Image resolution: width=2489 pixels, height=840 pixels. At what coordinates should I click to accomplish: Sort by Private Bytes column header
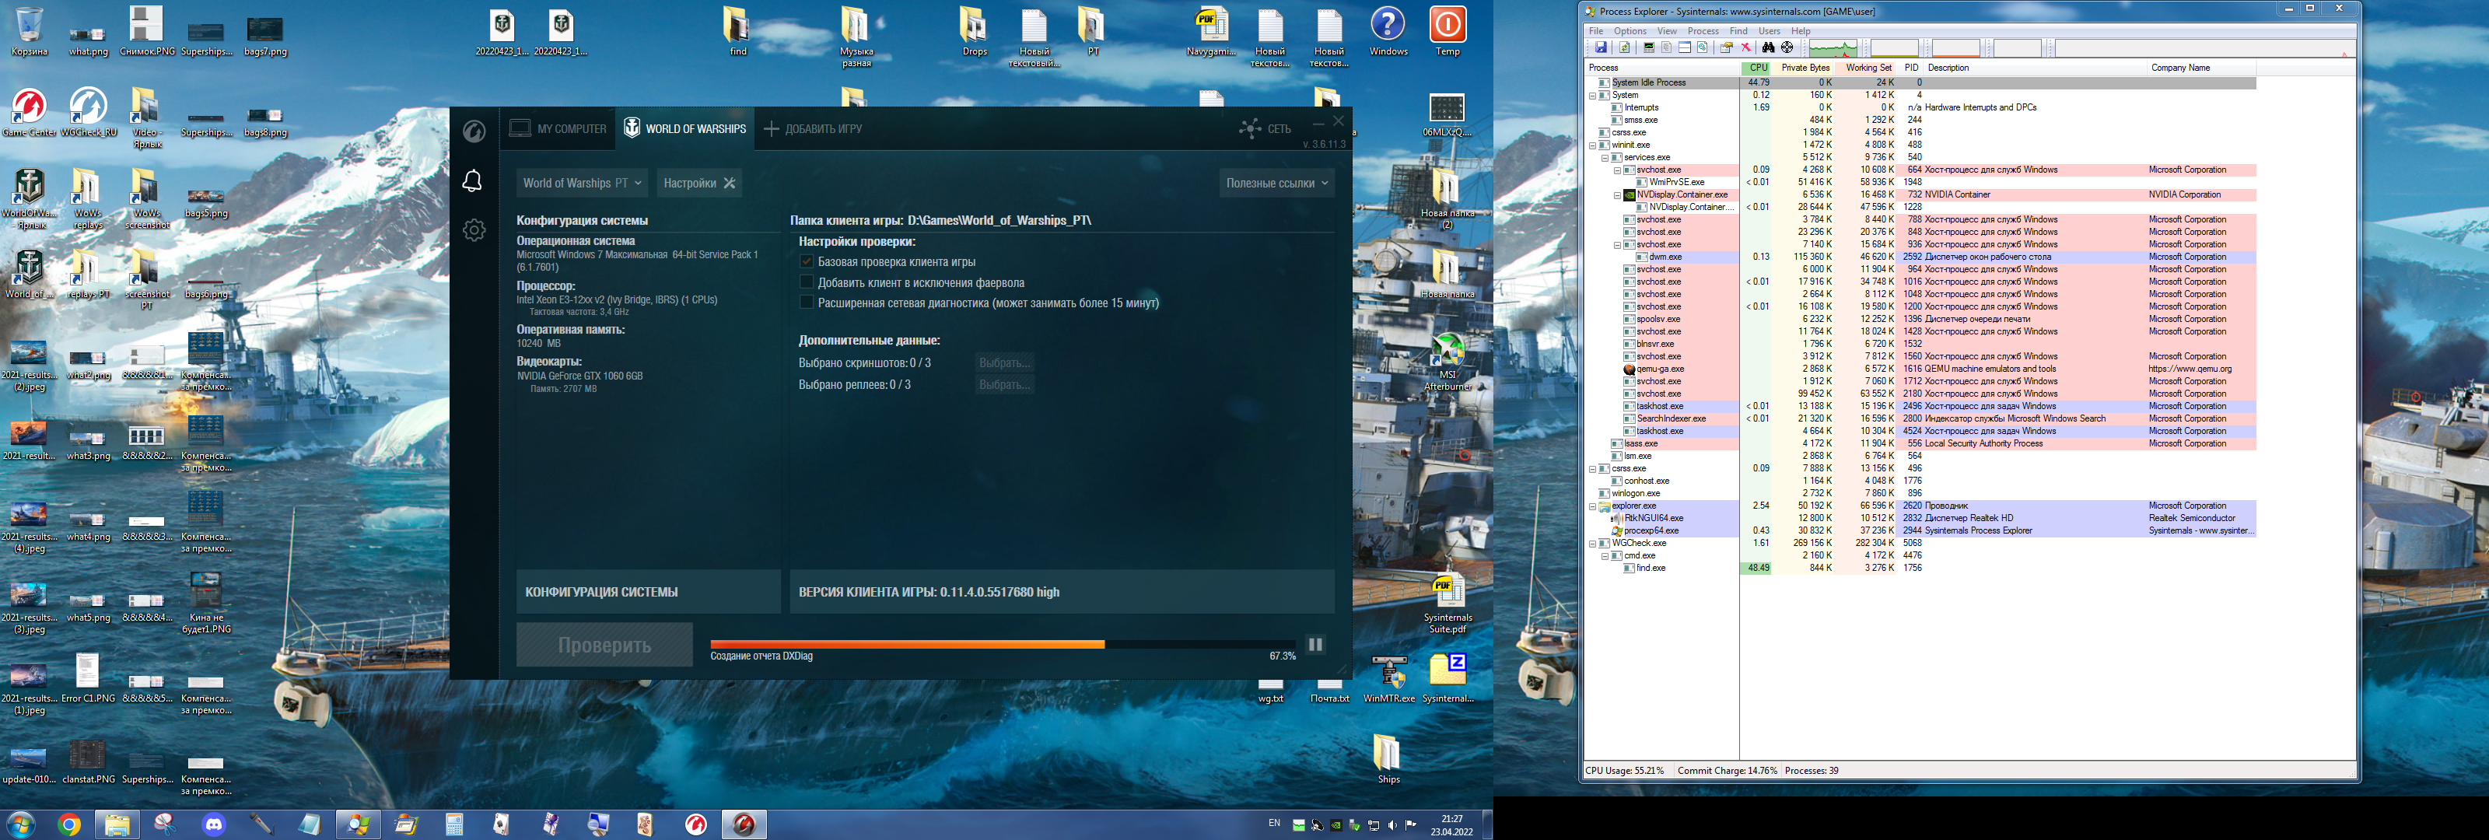pos(1804,68)
